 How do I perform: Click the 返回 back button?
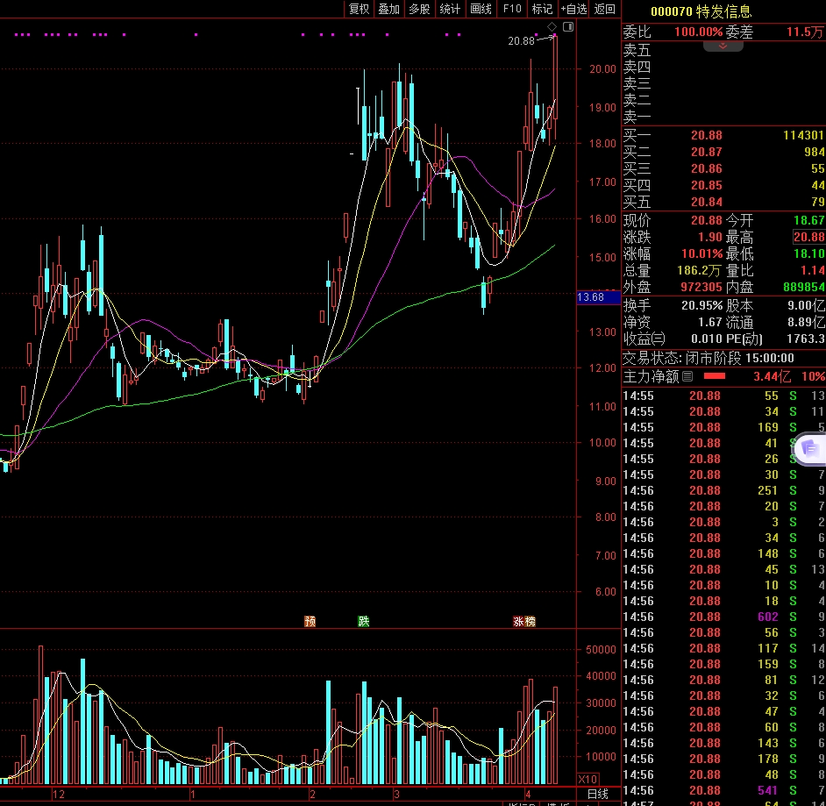click(x=605, y=9)
